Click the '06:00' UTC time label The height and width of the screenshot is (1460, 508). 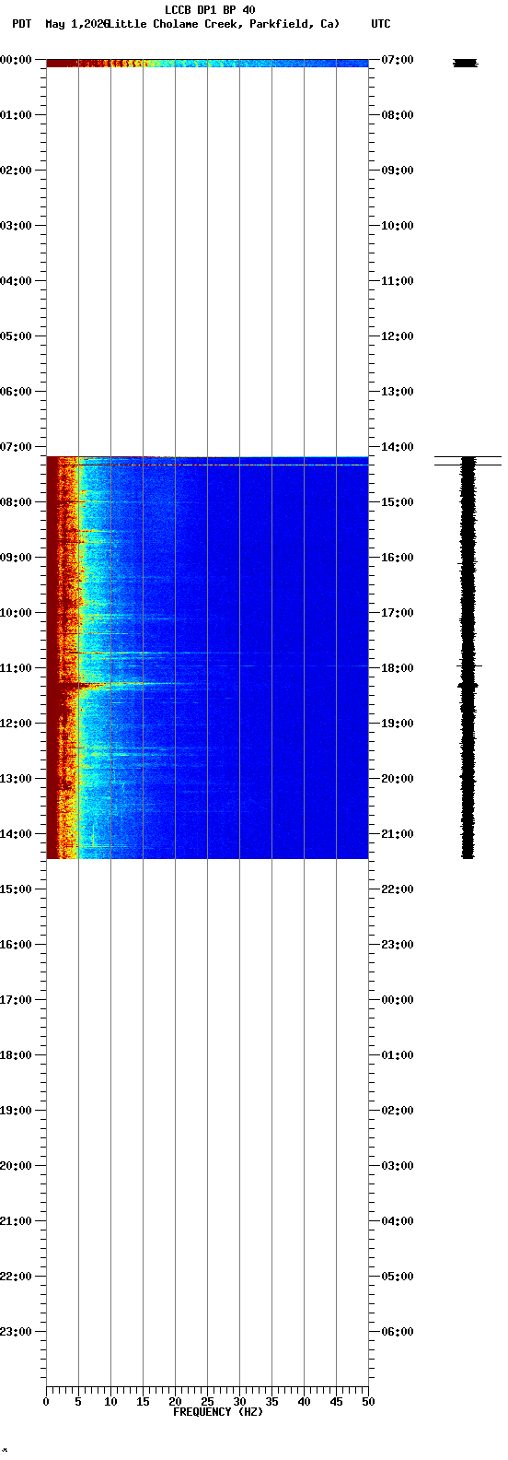[397, 1332]
